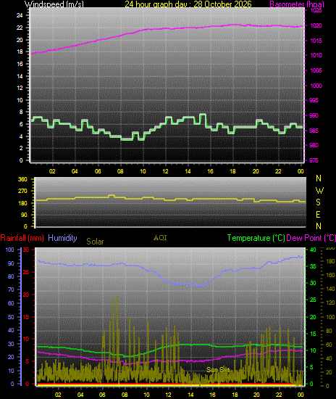Click the "24 hour graph day : 28 October 2026" heading
336x399 pixels.
point(188,4)
